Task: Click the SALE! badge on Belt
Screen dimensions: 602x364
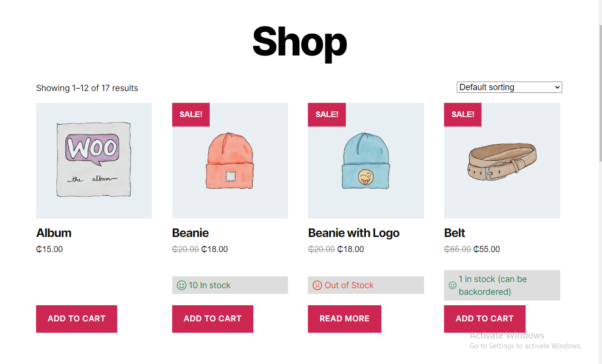Action: click(463, 115)
